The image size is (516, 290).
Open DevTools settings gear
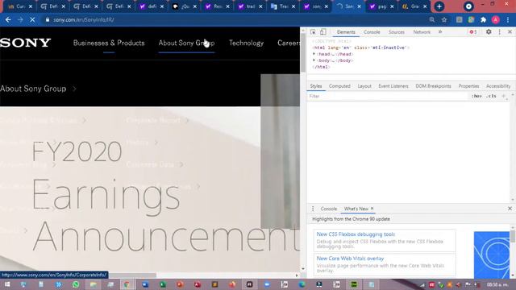pos(489,32)
